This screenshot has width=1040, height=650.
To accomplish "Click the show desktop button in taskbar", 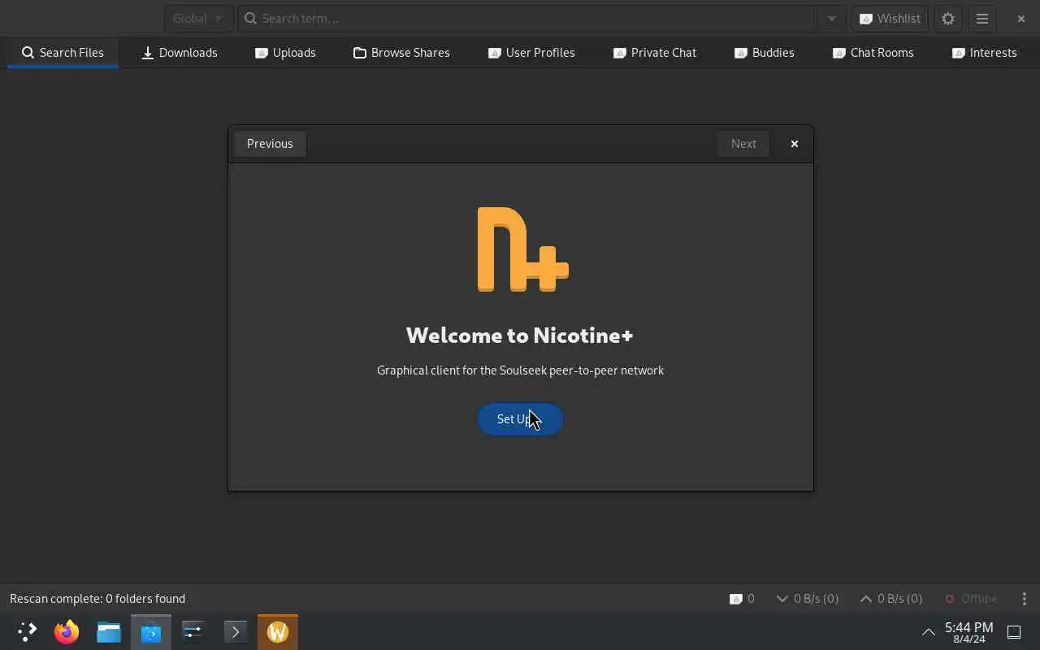I will [x=1014, y=632].
